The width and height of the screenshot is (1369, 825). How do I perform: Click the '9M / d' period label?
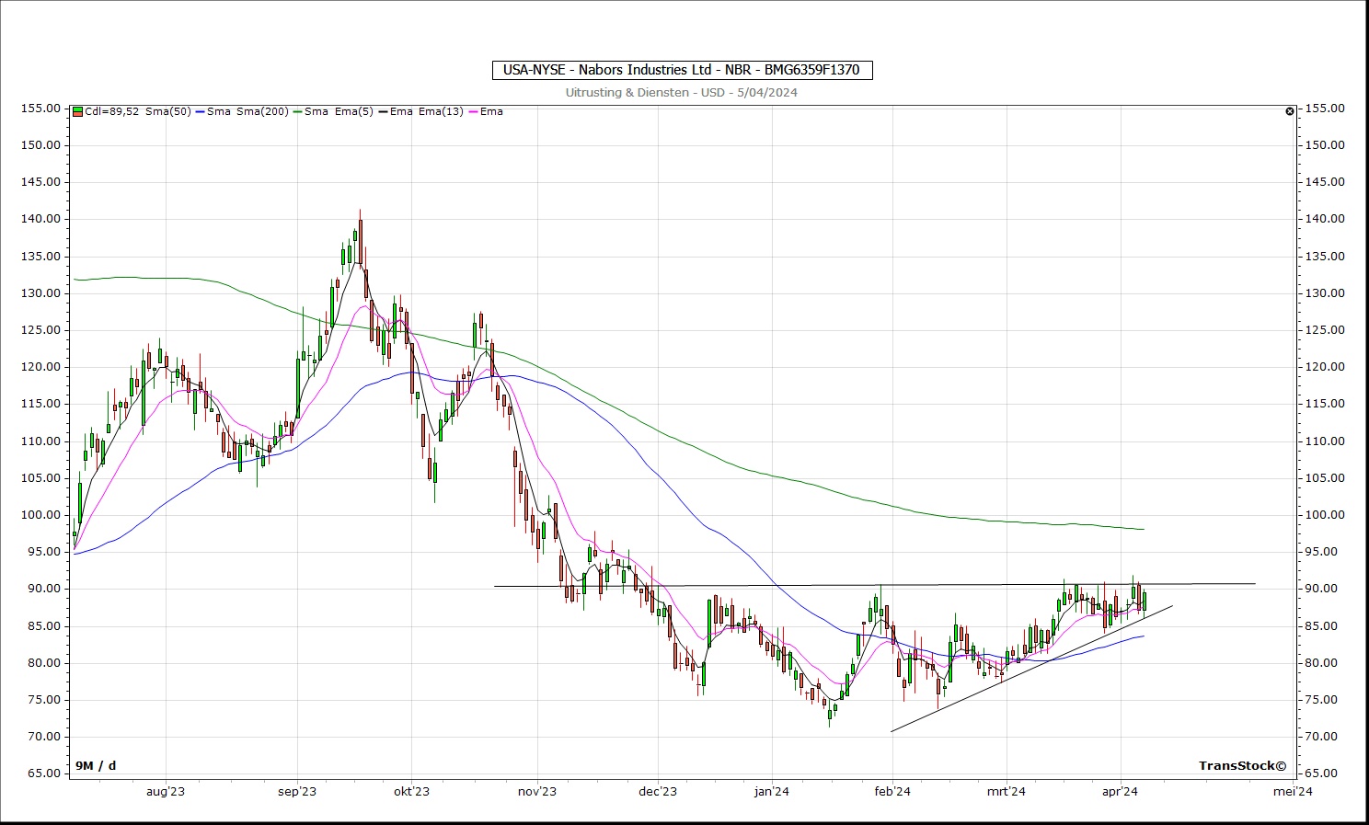click(x=96, y=765)
